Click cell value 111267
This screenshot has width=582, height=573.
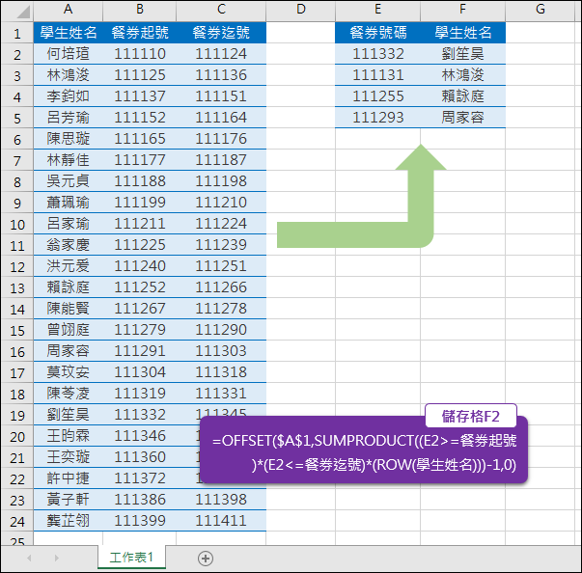pyautogui.click(x=140, y=308)
